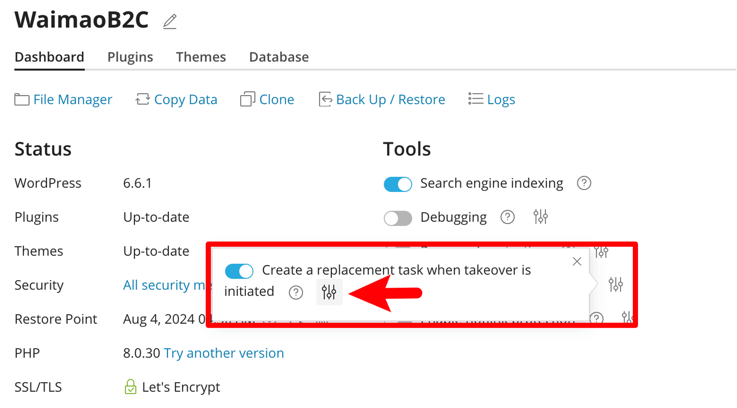Select the Clone icon
Screen dimensions: 737x408
click(x=247, y=99)
